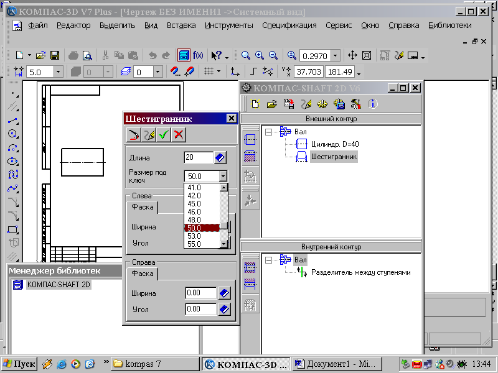Open file icon in KOMPAS-3D toolbar
This screenshot has height=373, width=498.
(40, 55)
